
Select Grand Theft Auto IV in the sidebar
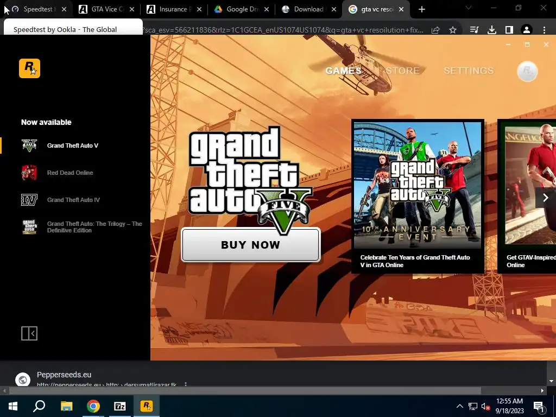click(73, 200)
